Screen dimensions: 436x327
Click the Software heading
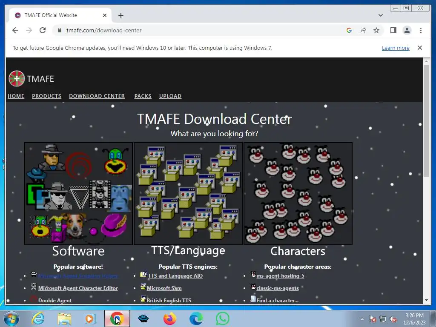point(78,251)
